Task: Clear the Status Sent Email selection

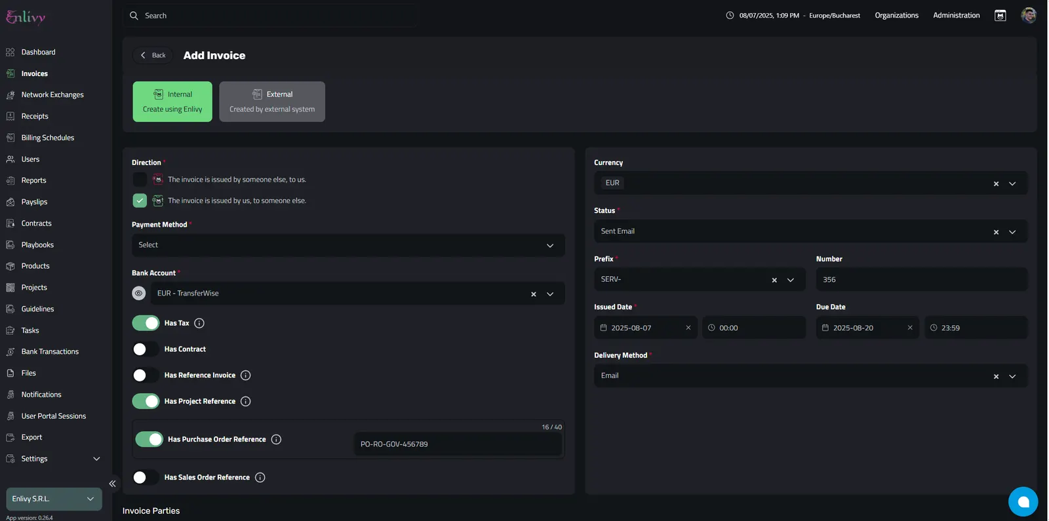Action: (996, 232)
